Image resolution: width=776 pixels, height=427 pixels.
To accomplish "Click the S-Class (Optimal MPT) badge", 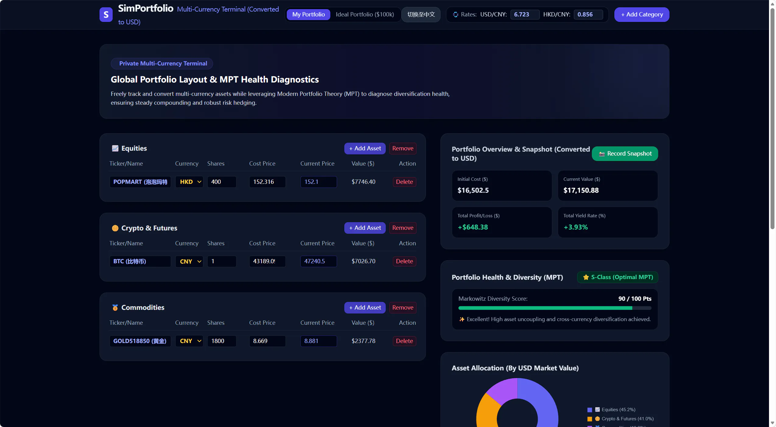I will [618, 277].
